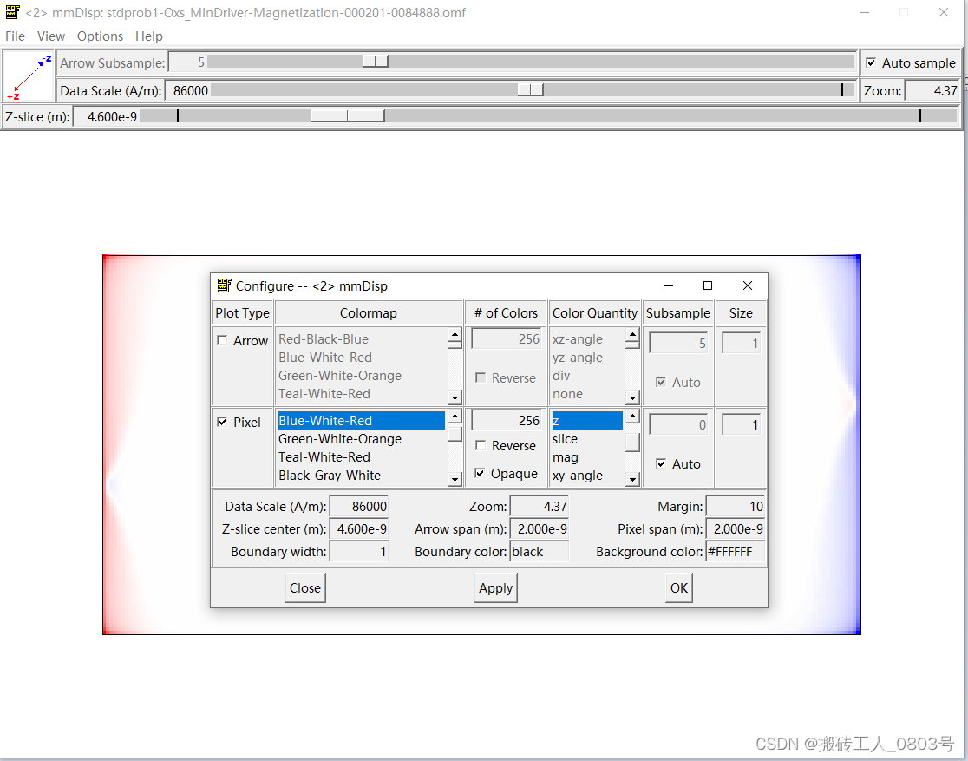Screen dimensions: 968x761
Task: Open the Help menu
Action: pyautogui.click(x=149, y=36)
